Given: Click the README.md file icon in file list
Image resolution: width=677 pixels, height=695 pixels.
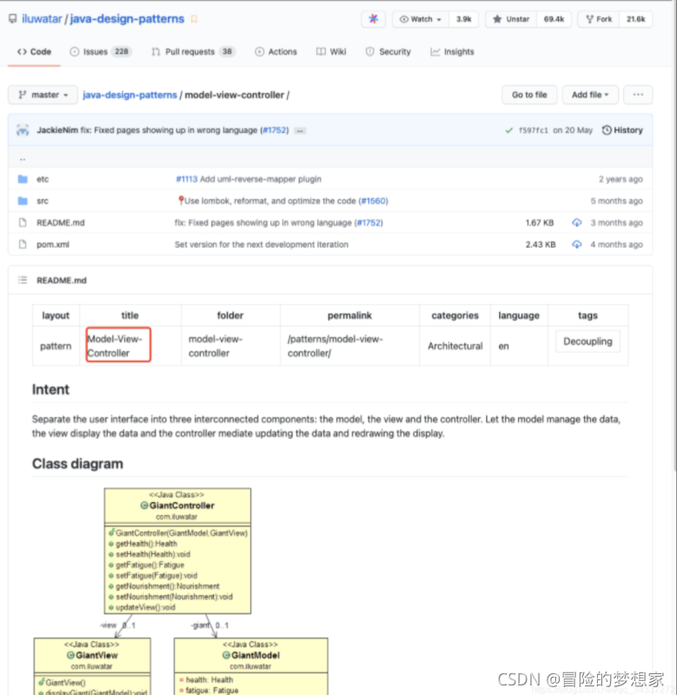Looking at the screenshot, I should click(23, 222).
